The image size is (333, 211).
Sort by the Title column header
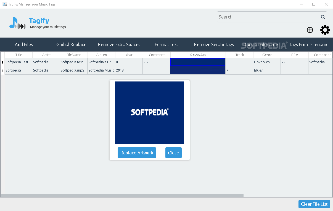(x=19, y=55)
